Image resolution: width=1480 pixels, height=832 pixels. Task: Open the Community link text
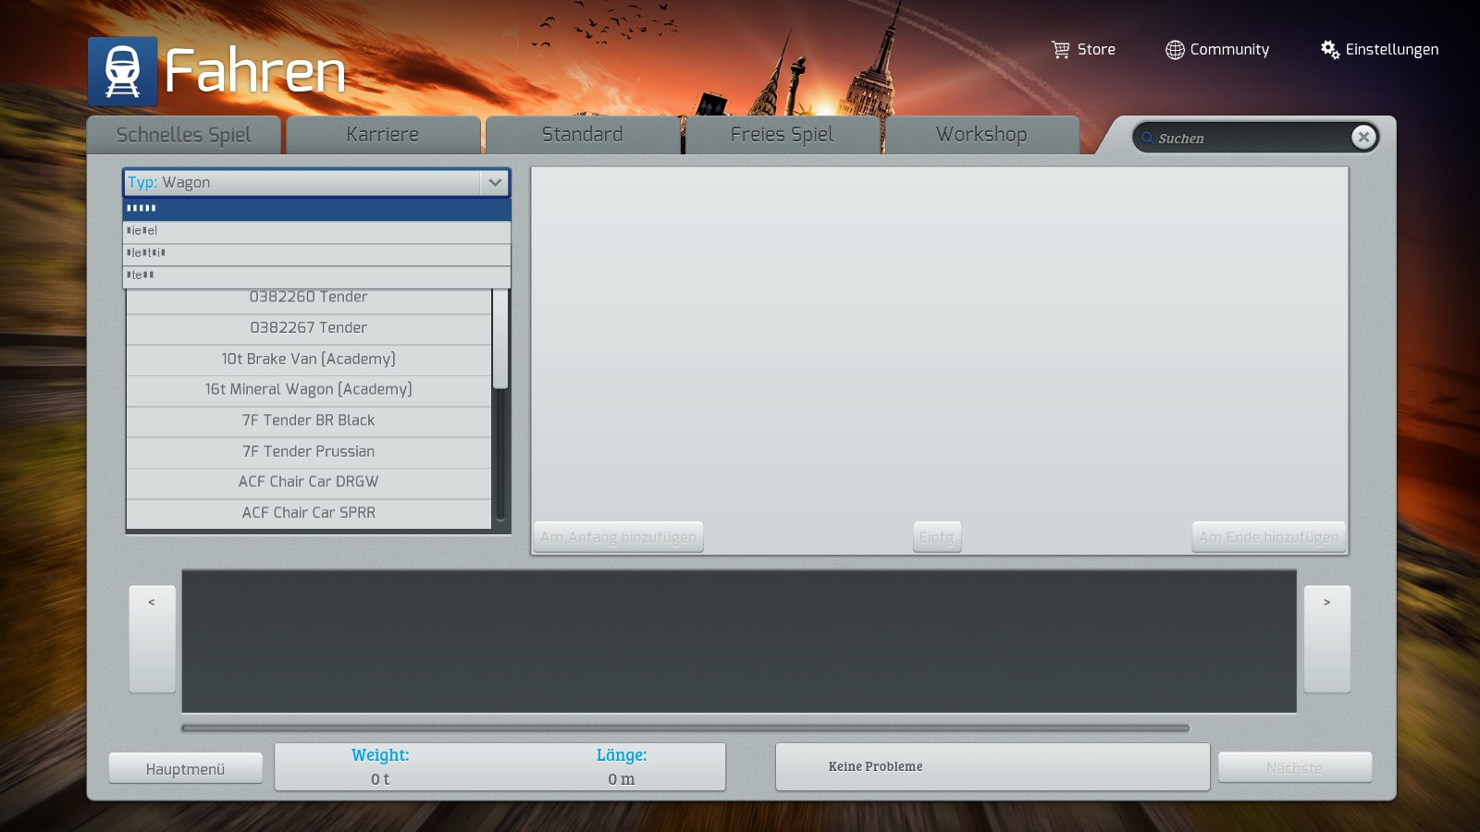click(x=1229, y=50)
